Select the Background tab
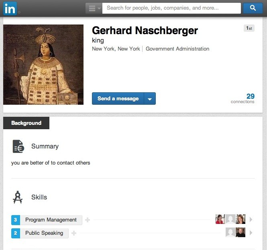The width and height of the screenshot is (267, 250). [x=26, y=123]
